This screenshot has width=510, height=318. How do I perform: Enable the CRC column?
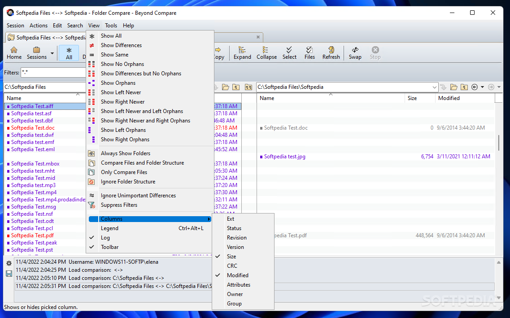(243, 266)
